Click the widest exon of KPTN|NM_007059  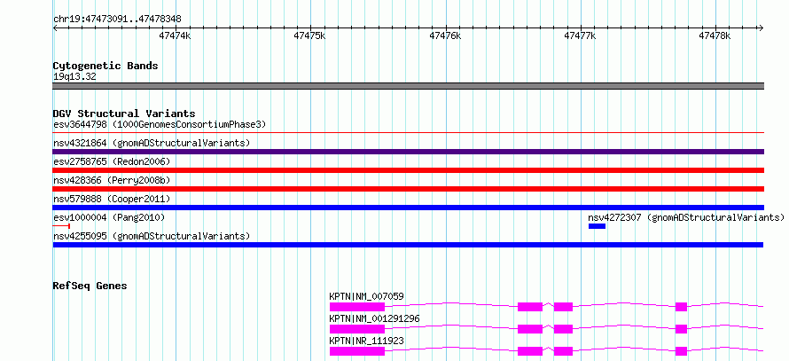click(x=357, y=307)
